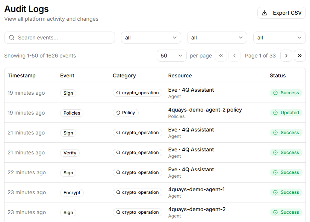Click the Sign badge in the 4quays-demo-agent-2 Agent row
310x222 pixels.
pos(68,213)
